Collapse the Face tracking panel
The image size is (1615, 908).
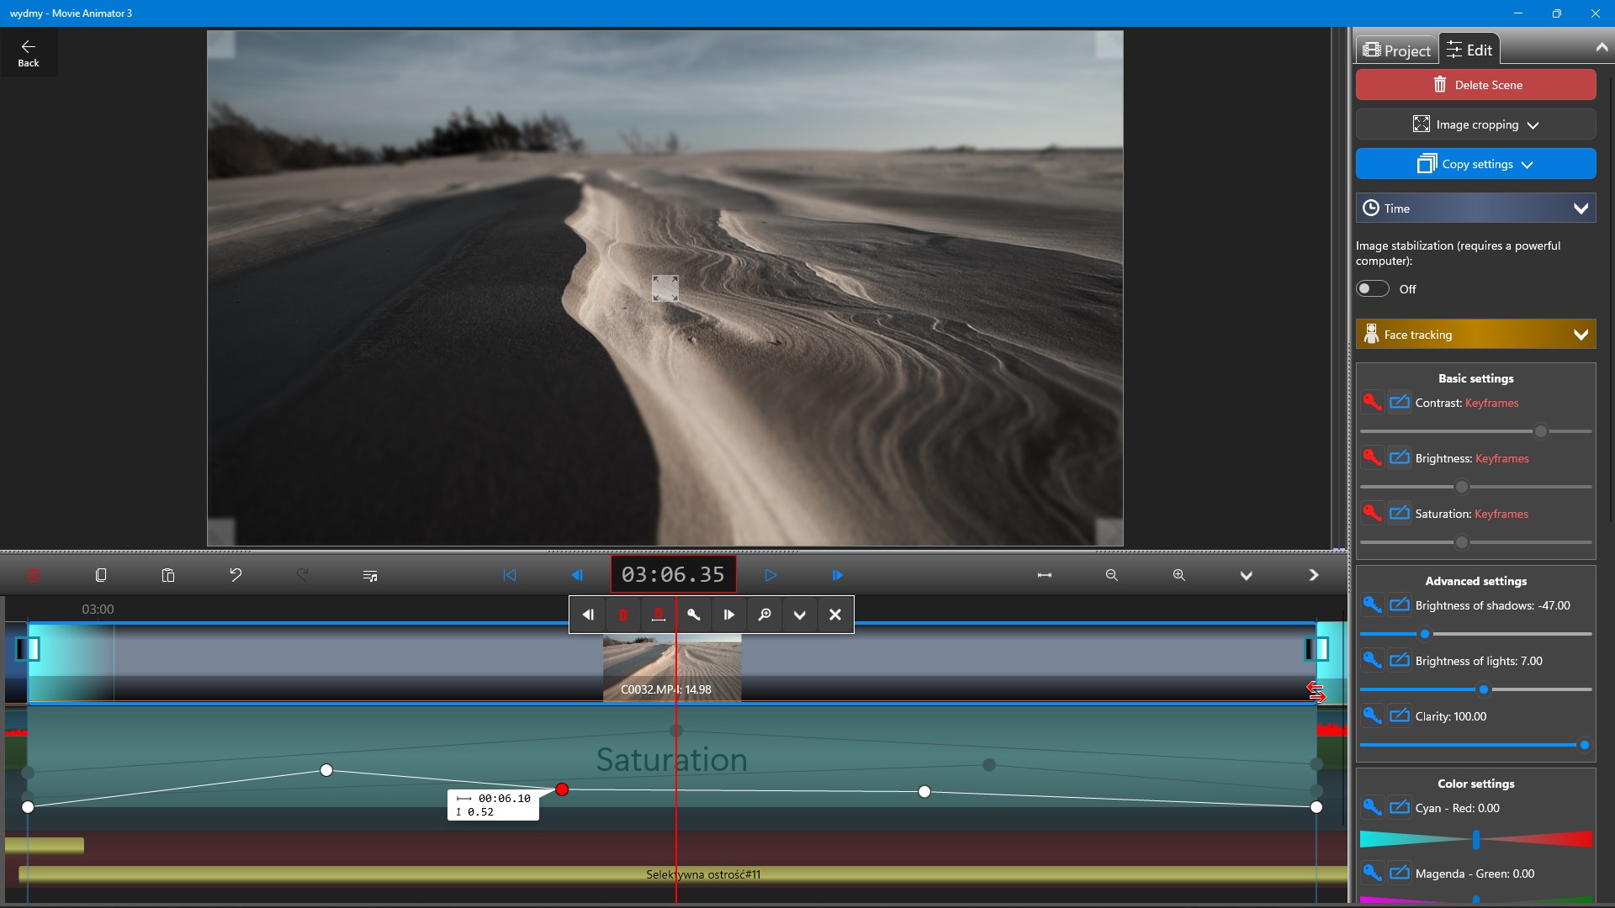1581,334
